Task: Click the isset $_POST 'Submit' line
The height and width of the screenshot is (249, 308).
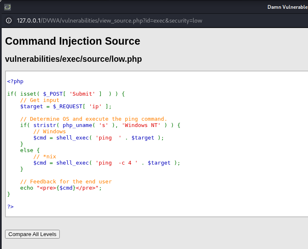Action: [66, 94]
